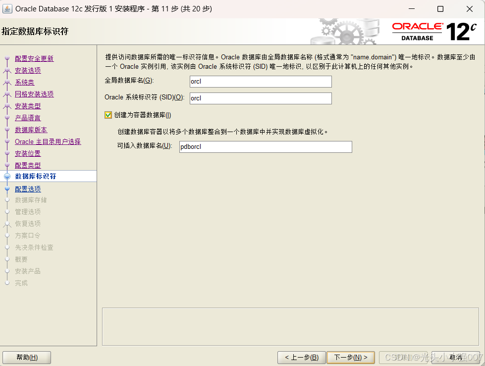This screenshot has height=366, width=485.
Task: Select the 安装位置 step
Action: [28, 153]
